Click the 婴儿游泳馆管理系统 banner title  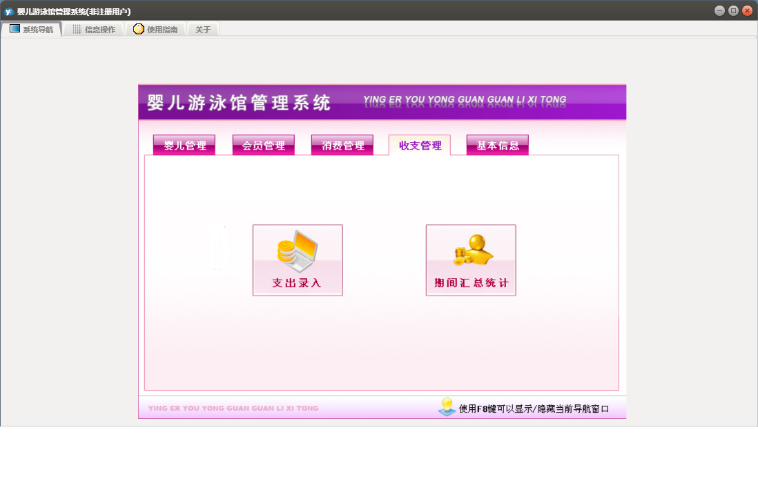pos(239,102)
